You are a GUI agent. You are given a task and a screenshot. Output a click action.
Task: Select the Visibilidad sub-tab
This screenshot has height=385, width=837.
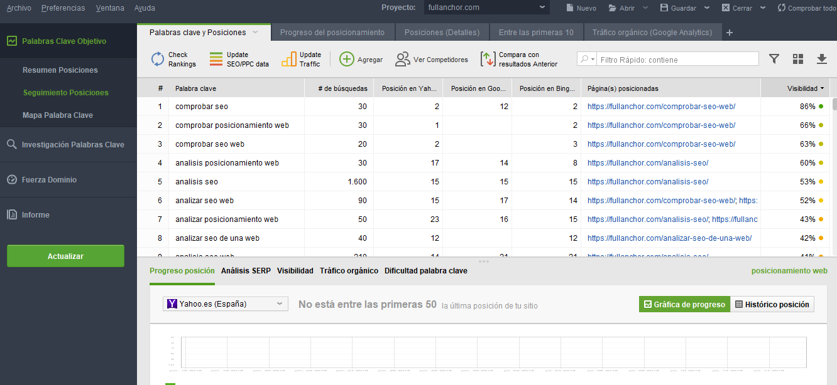(x=295, y=271)
